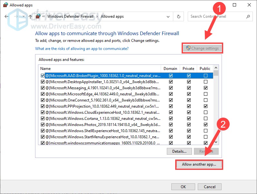Click the Private column header
The image size is (257, 194).
pyautogui.click(x=188, y=69)
